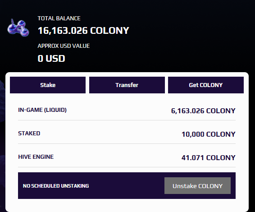Click the NO SCHEDULED UNSTAKING notice
This screenshot has width=255, height=212.
56,186
